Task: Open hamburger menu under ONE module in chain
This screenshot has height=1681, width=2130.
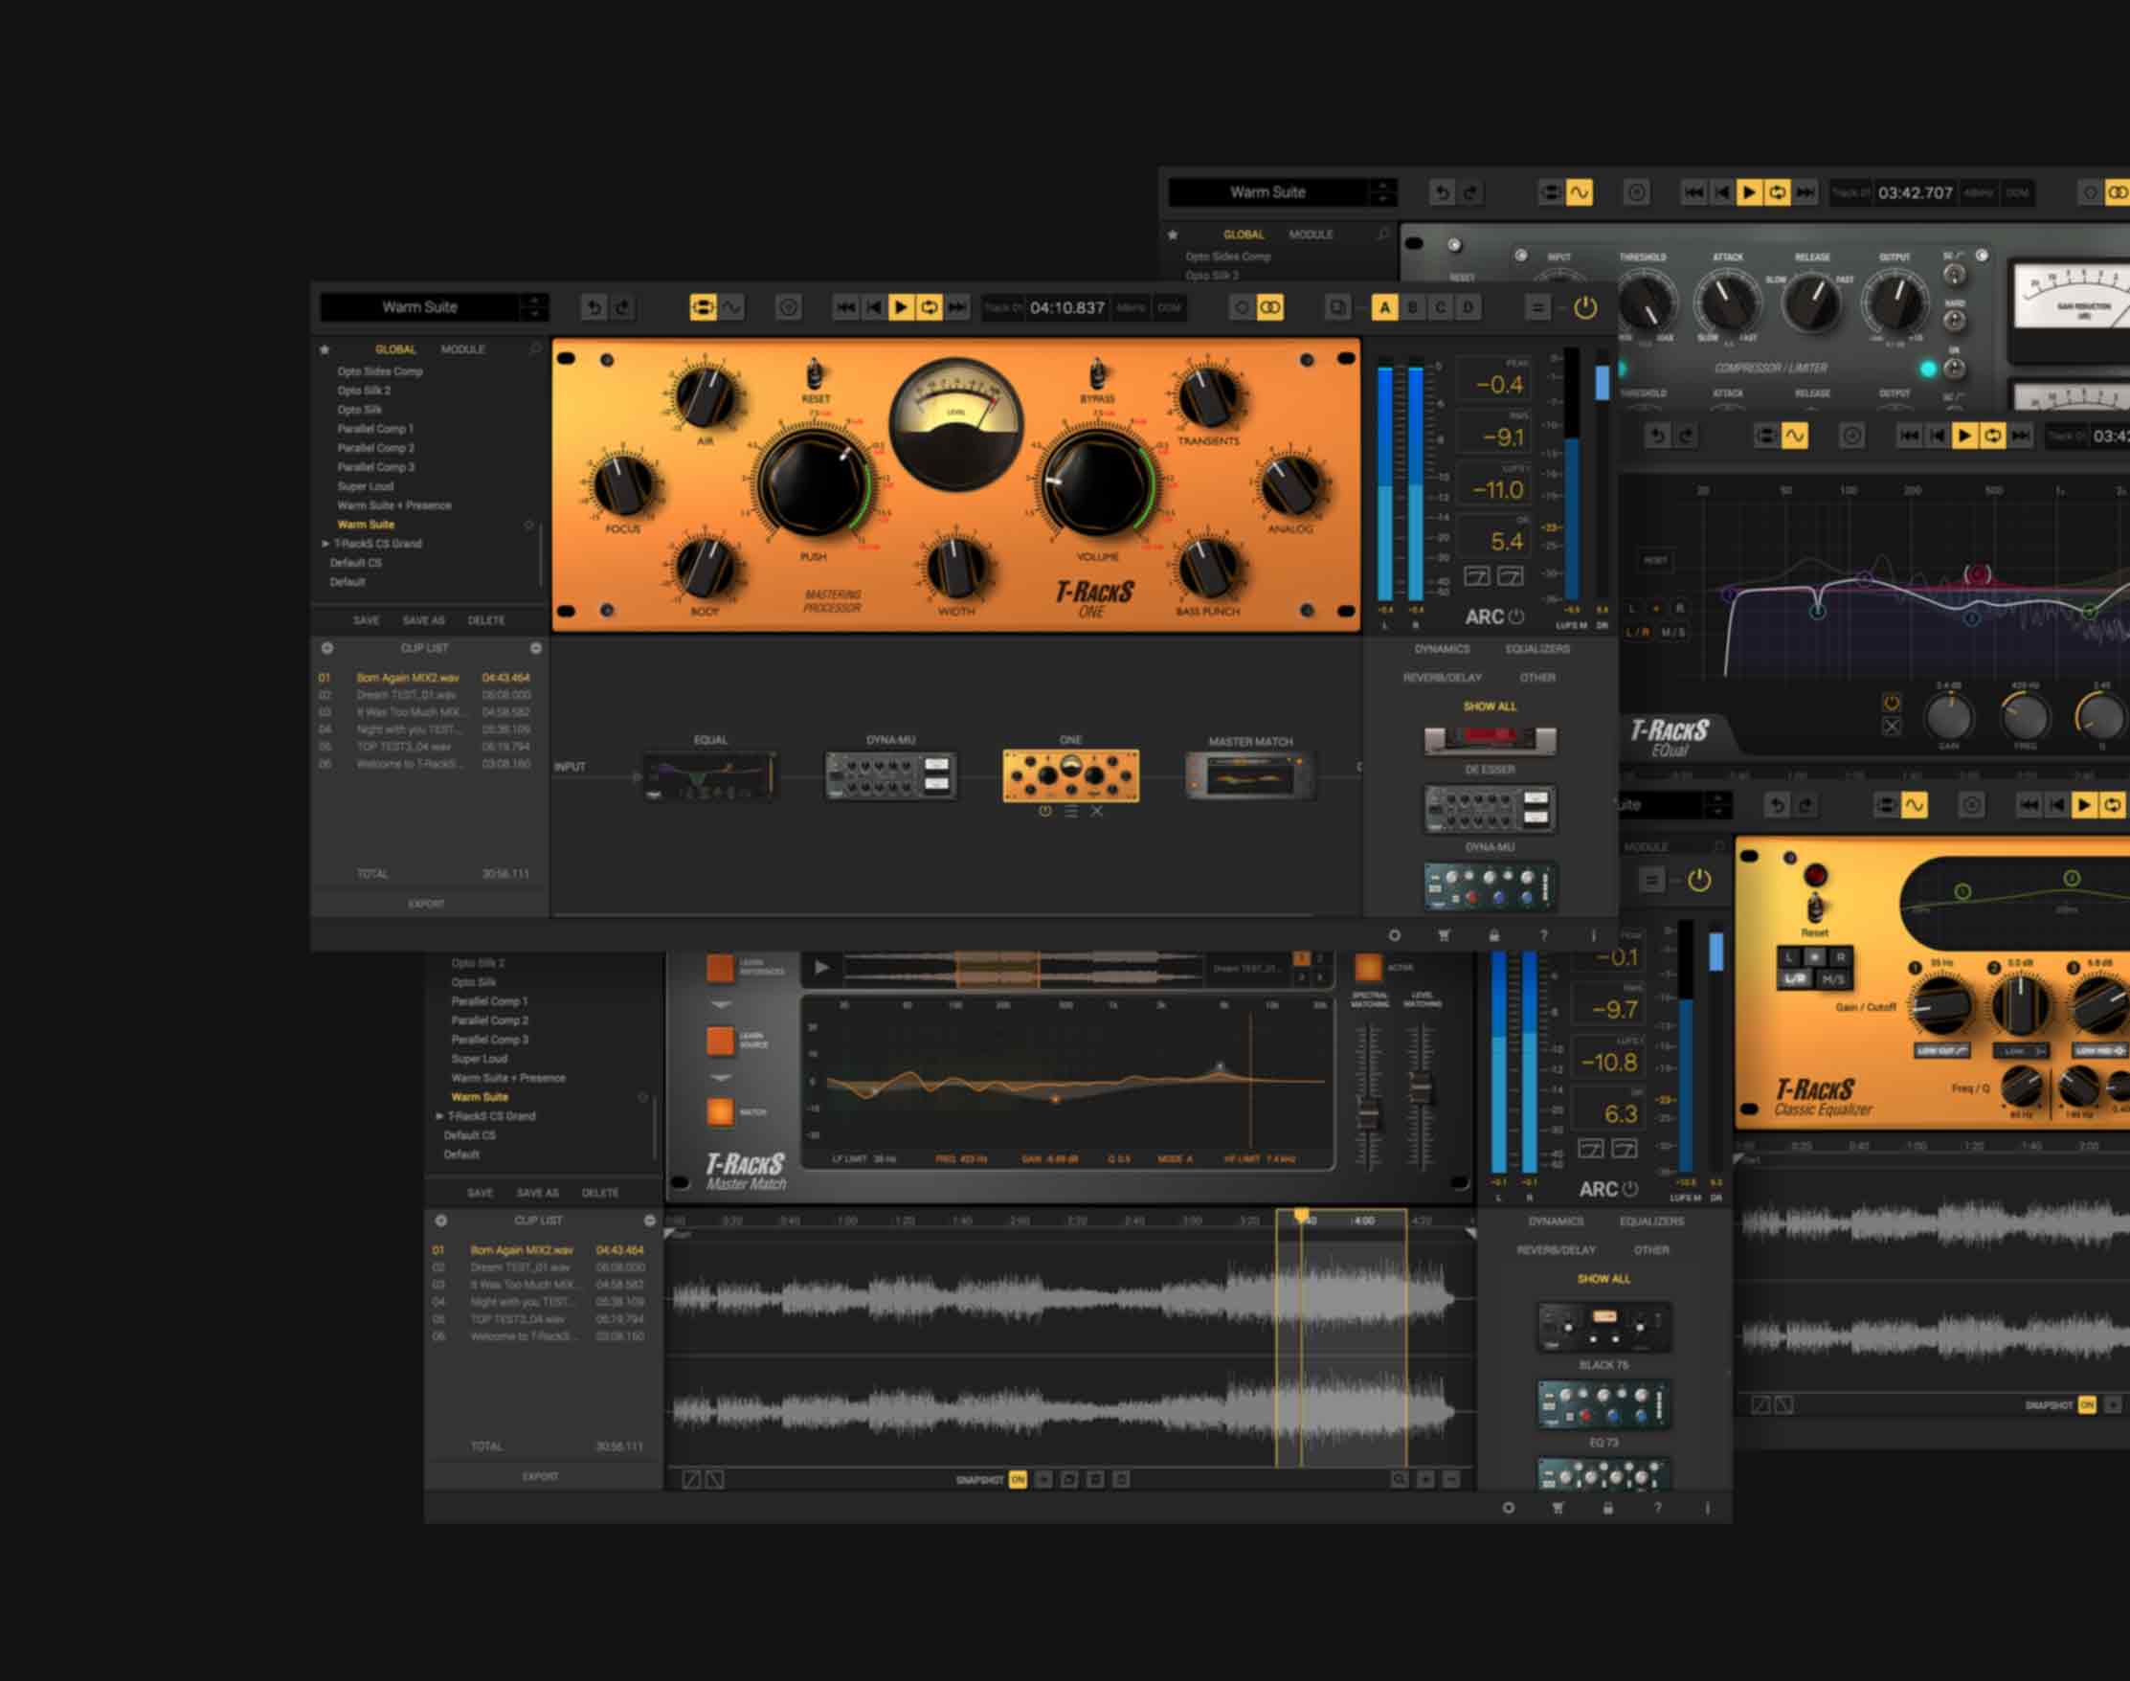Action: coord(1071,811)
